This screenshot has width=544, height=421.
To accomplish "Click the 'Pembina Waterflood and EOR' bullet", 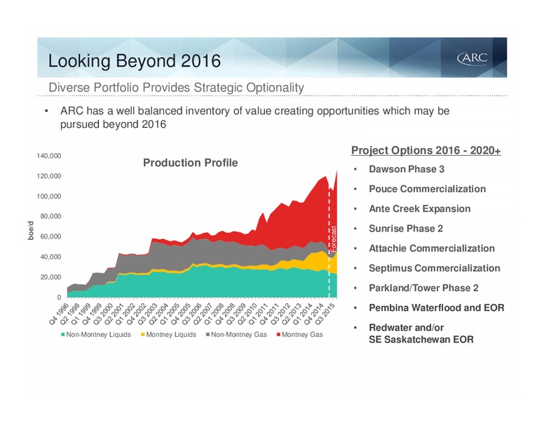I will [x=437, y=308].
